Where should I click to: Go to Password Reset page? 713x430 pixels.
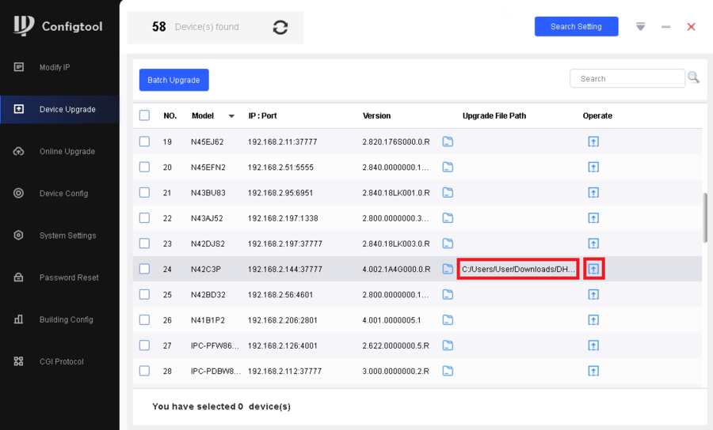(x=68, y=277)
